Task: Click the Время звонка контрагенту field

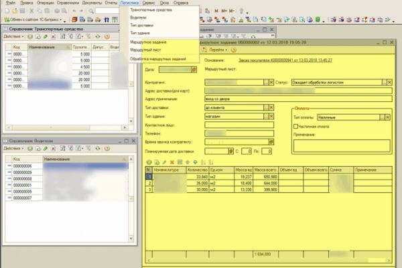Action: 237,142
